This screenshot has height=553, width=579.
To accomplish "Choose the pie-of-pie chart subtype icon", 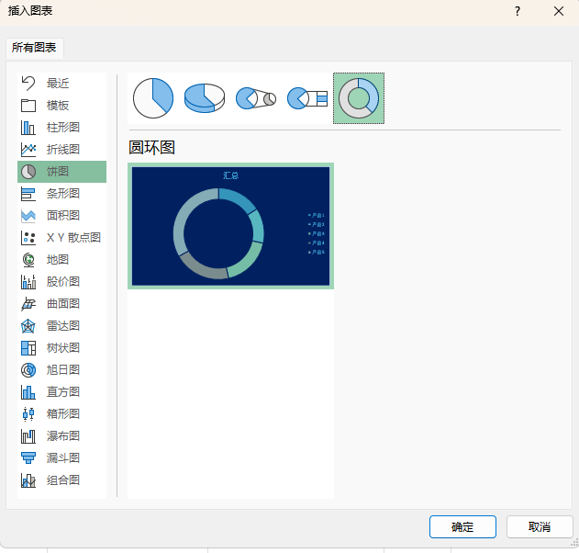I will tap(256, 98).
